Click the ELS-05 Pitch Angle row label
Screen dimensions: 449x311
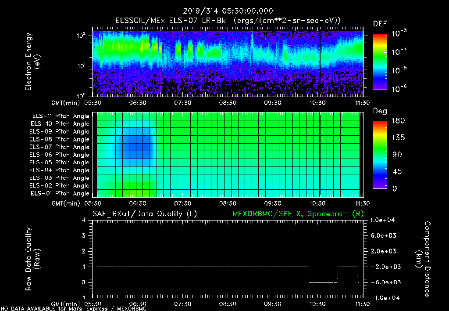point(60,163)
